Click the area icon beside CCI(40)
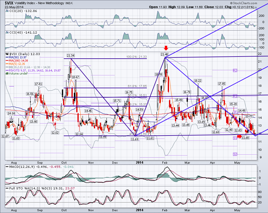 pos(7,33)
